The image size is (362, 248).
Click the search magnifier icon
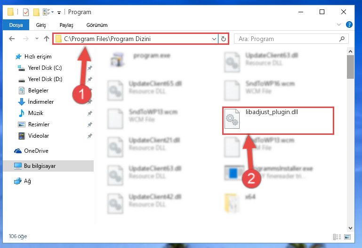tap(342, 39)
